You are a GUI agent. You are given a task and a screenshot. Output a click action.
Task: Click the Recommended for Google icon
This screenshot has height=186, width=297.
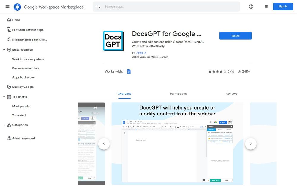point(9,40)
